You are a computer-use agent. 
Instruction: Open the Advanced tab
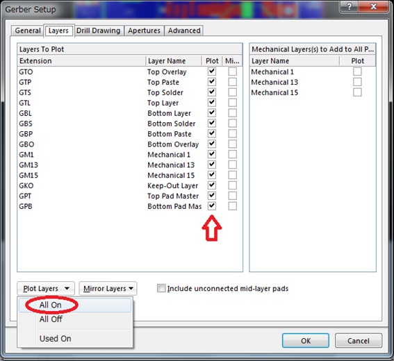[x=184, y=31]
